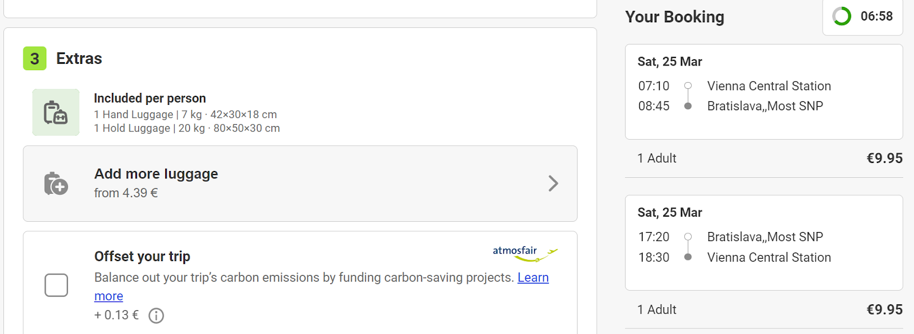914x334 pixels.
Task: Click the Included per person luggage details
Action: click(187, 113)
